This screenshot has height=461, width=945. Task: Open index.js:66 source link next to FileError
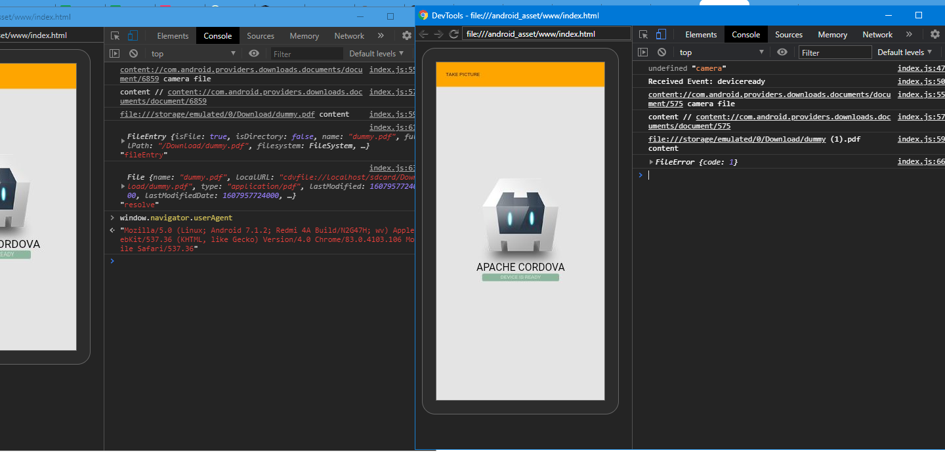click(x=921, y=161)
